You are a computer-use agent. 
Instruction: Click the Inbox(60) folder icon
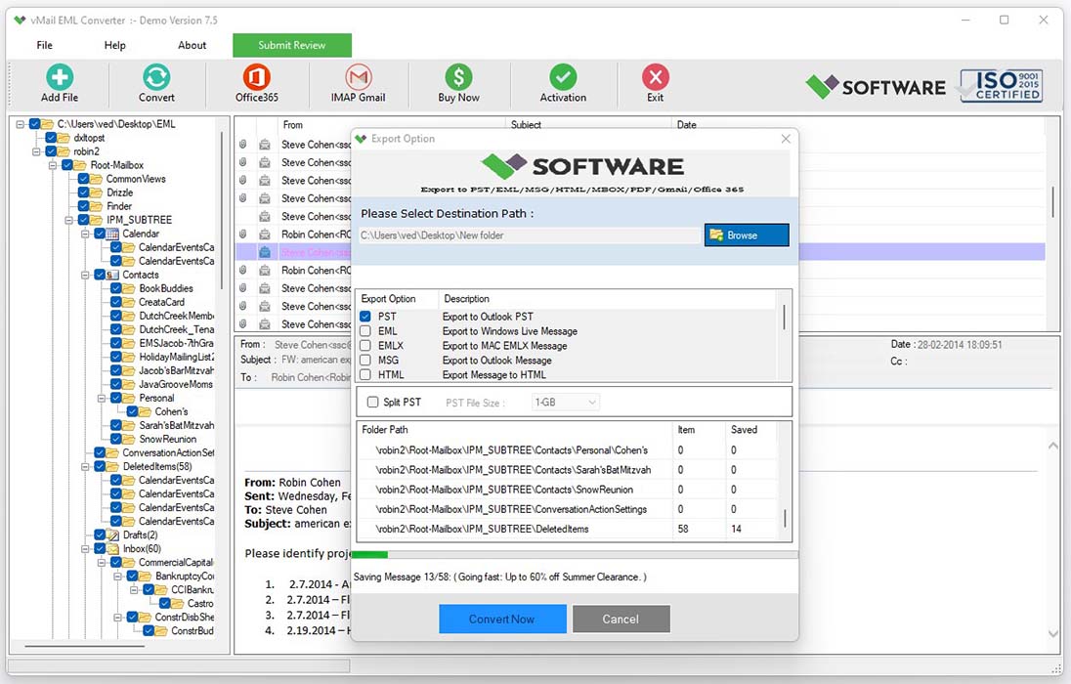point(112,549)
